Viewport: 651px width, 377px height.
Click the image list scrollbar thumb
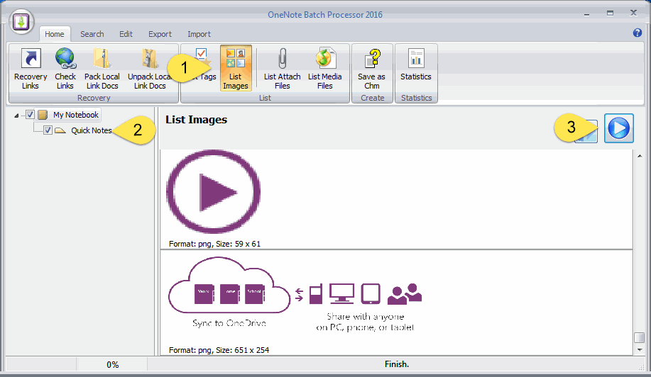640,337
